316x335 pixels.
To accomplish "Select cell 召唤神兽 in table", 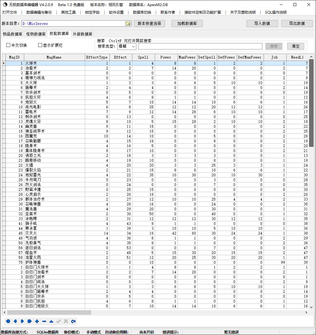I will click(55, 204).
